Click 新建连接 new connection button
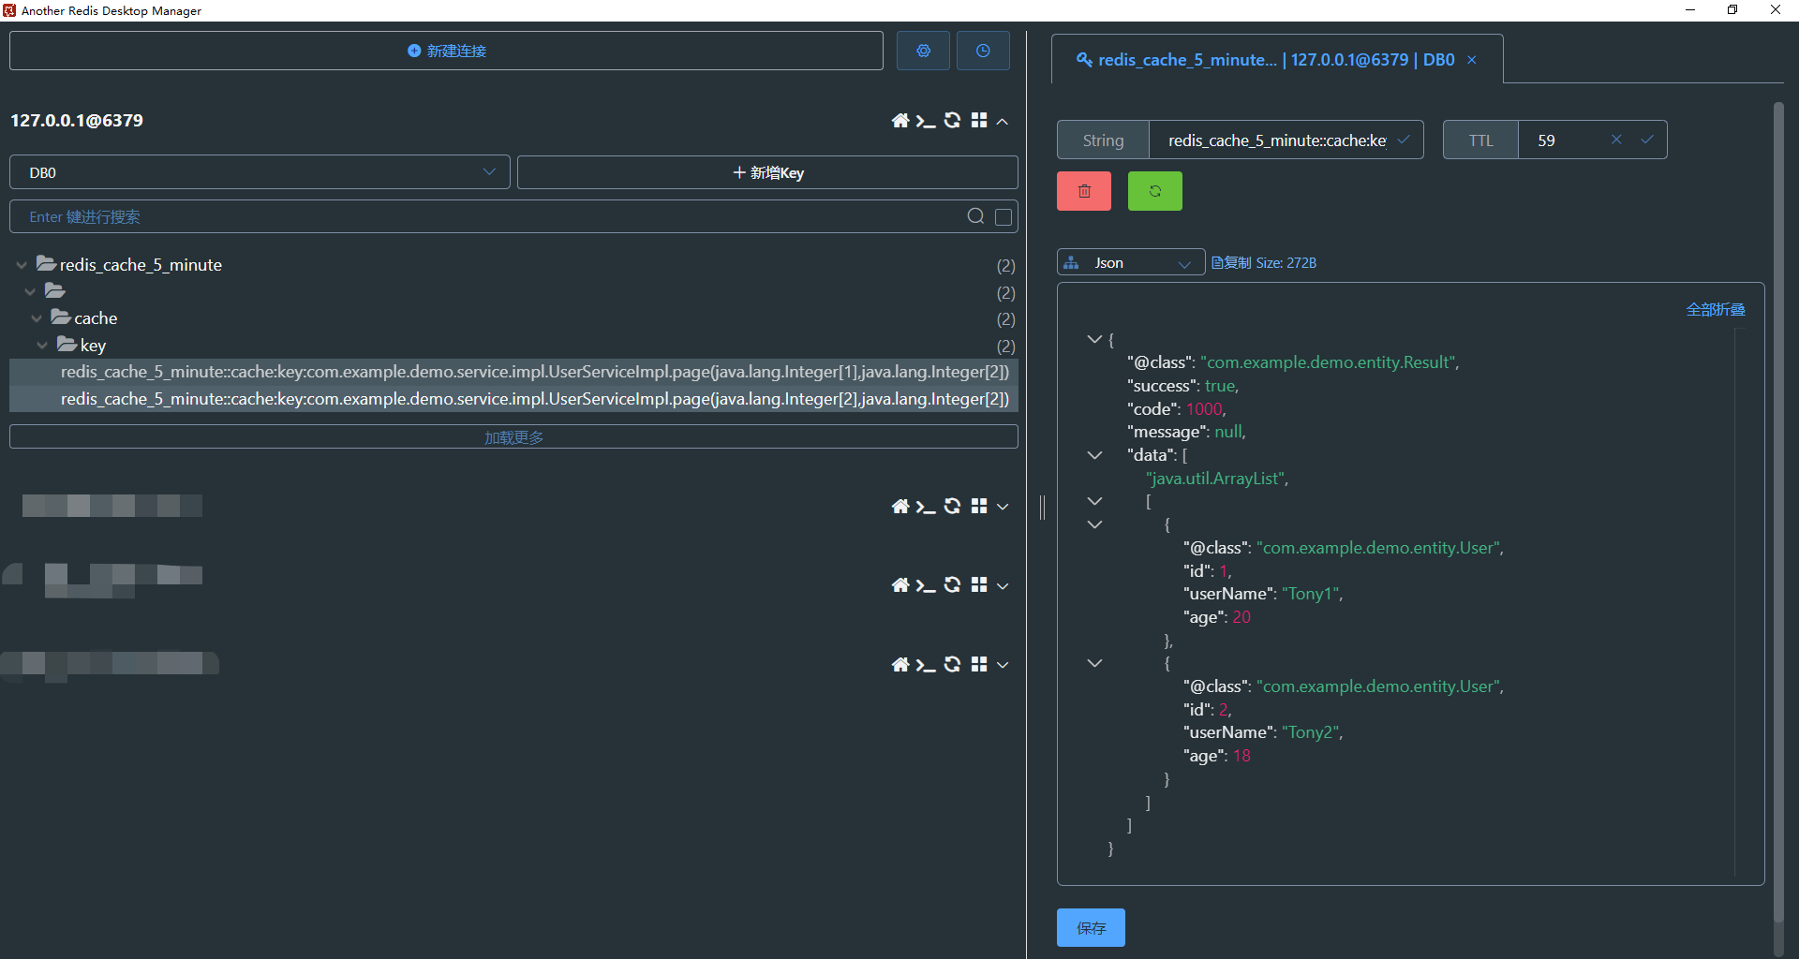This screenshot has height=959, width=1799. 446,51
